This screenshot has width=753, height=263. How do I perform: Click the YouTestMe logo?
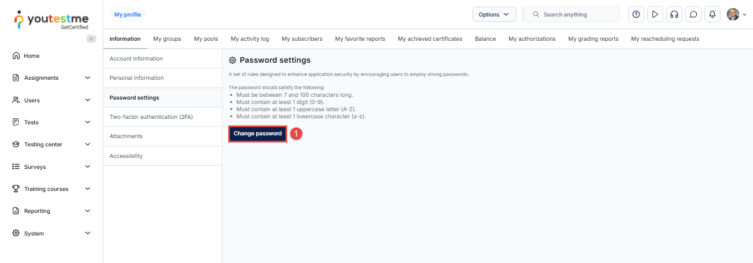tap(51, 19)
